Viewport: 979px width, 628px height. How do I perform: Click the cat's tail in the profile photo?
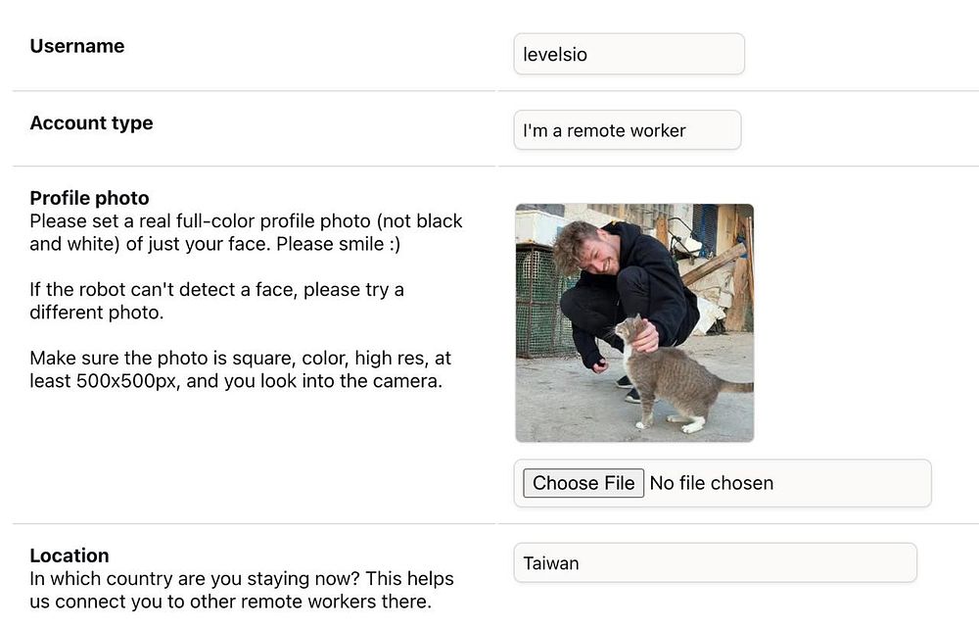(x=736, y=387)
